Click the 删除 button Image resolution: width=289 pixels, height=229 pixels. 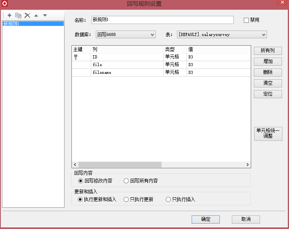click(268, 72)
